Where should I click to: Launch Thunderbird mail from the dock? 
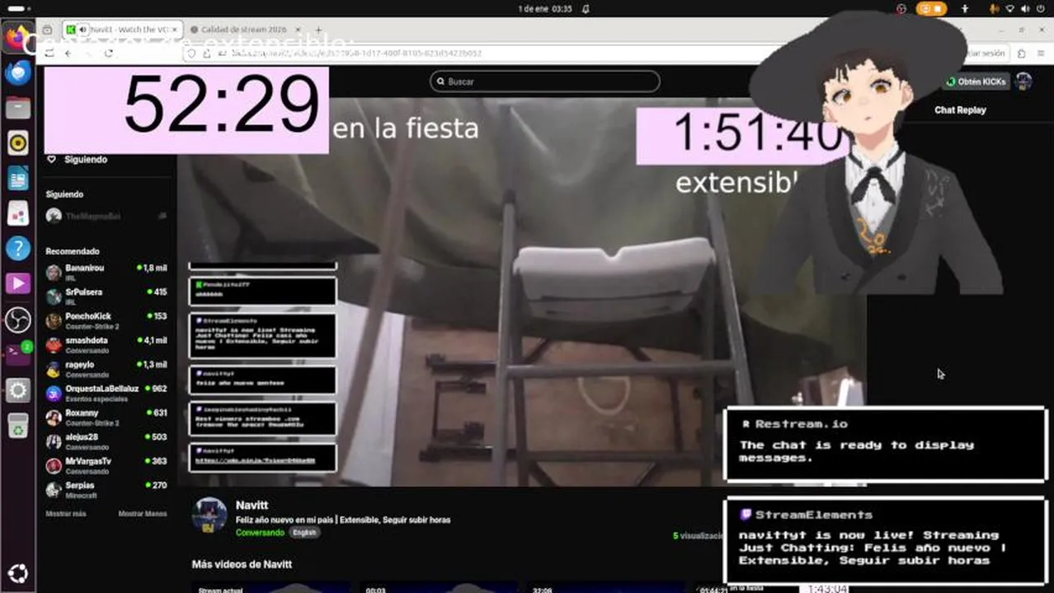tap(17, 72)
